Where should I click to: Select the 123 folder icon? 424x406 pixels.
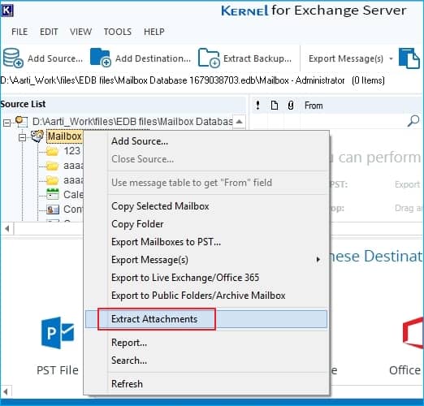52,151
